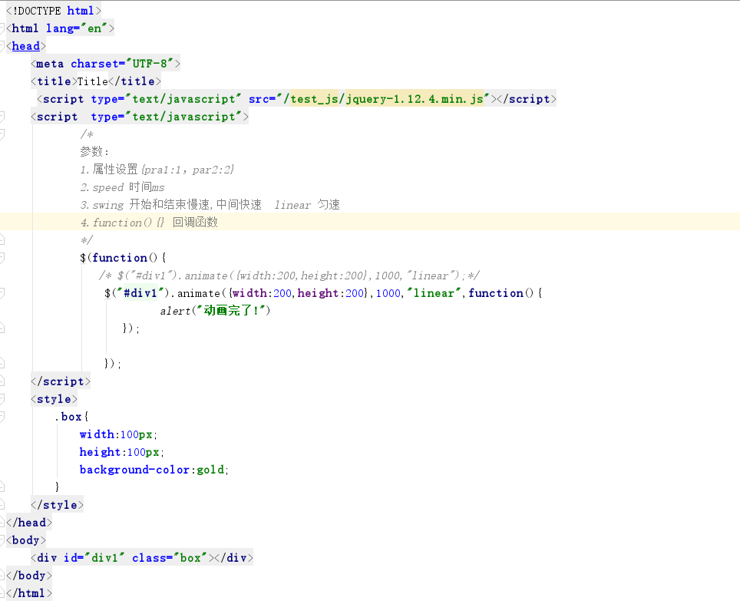Collapse the fold marker beside .box{ line
Screen dimensions: 740x604
[2, 417]
